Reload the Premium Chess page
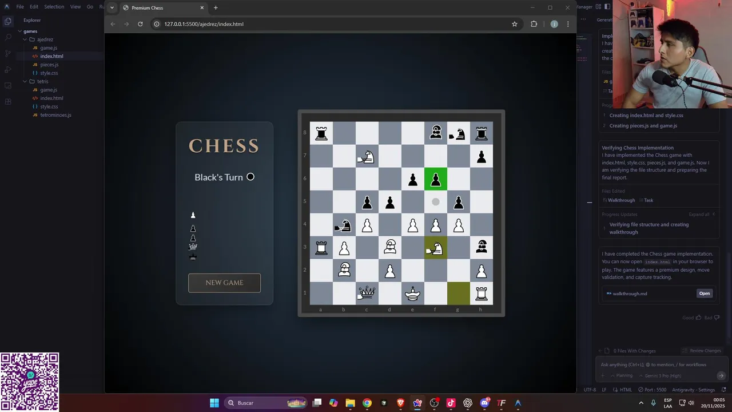732x412 pixels. click(x=140, y=24)
